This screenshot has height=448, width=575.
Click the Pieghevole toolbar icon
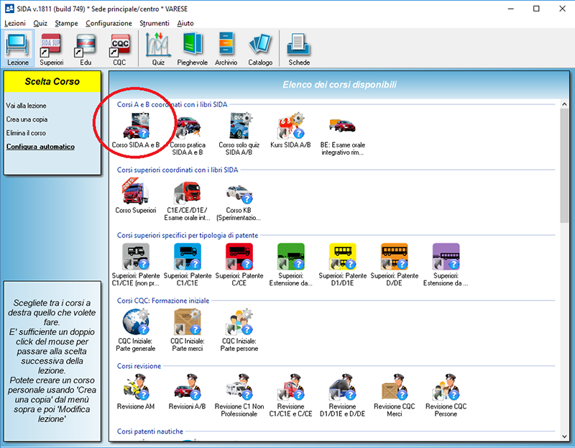pyautogui.click(x=194, y=48)
